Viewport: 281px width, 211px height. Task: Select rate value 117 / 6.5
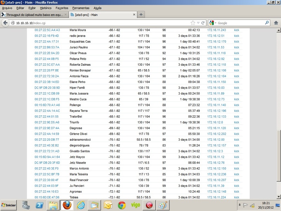pos(144,163)
